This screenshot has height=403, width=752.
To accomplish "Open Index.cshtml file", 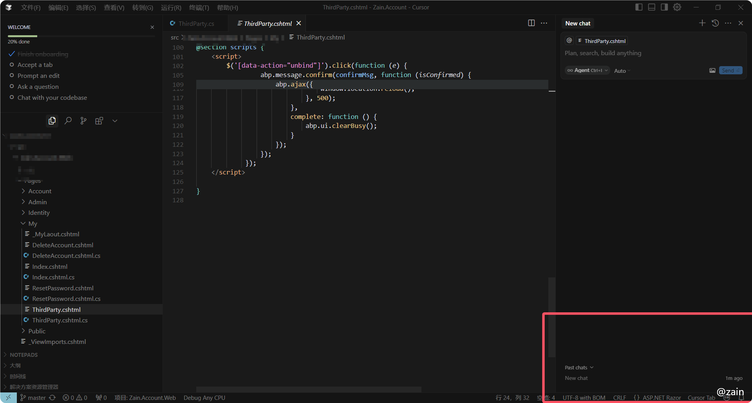I will click(50, 266).
